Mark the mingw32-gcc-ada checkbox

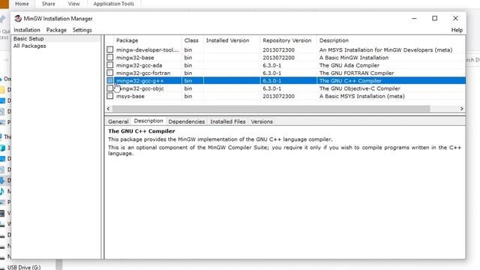click(110, 65)
